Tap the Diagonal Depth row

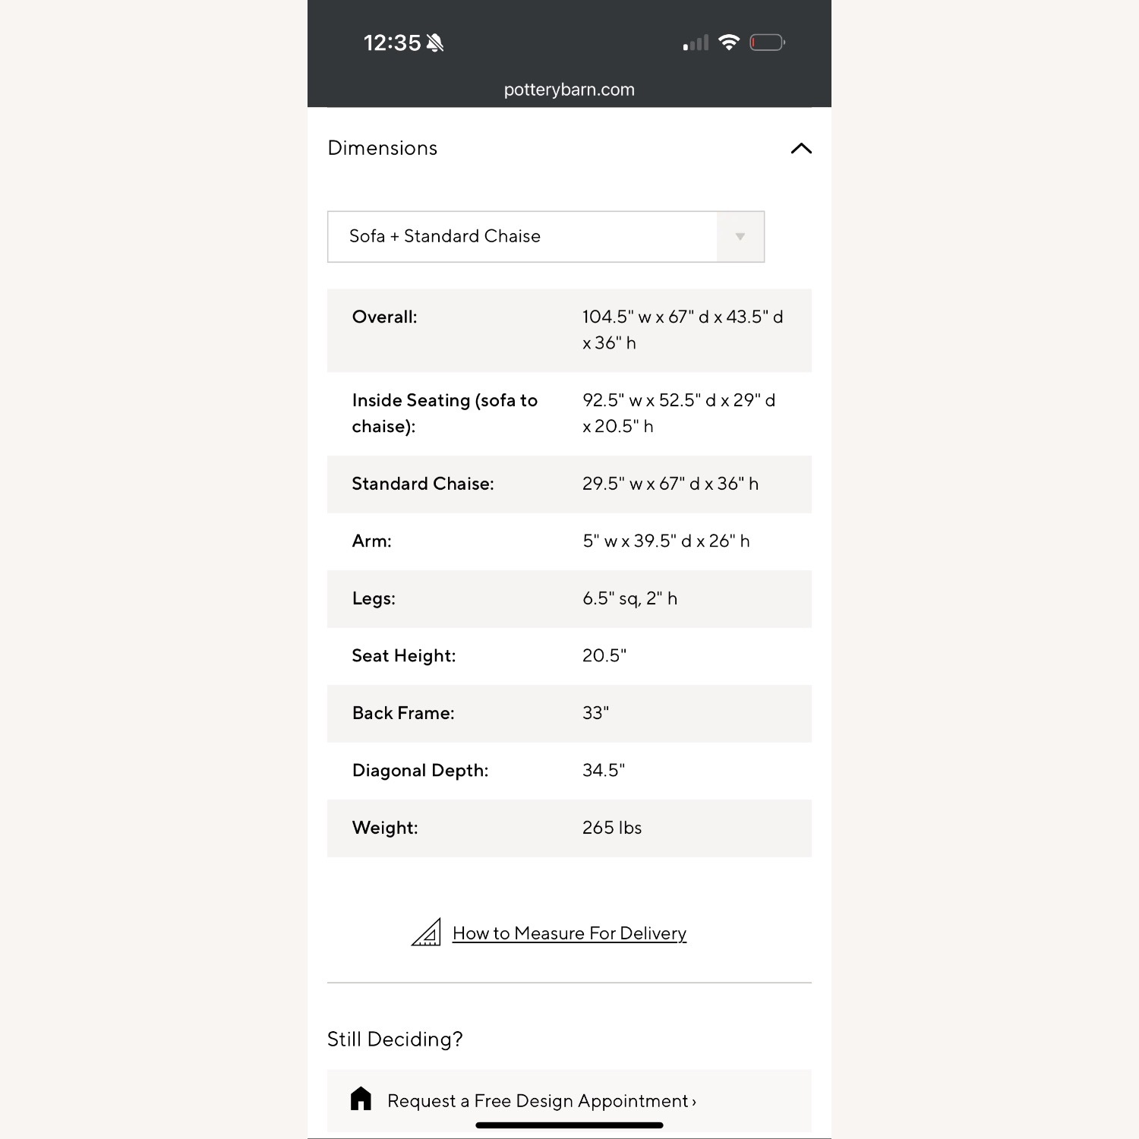tap(569, 771)
